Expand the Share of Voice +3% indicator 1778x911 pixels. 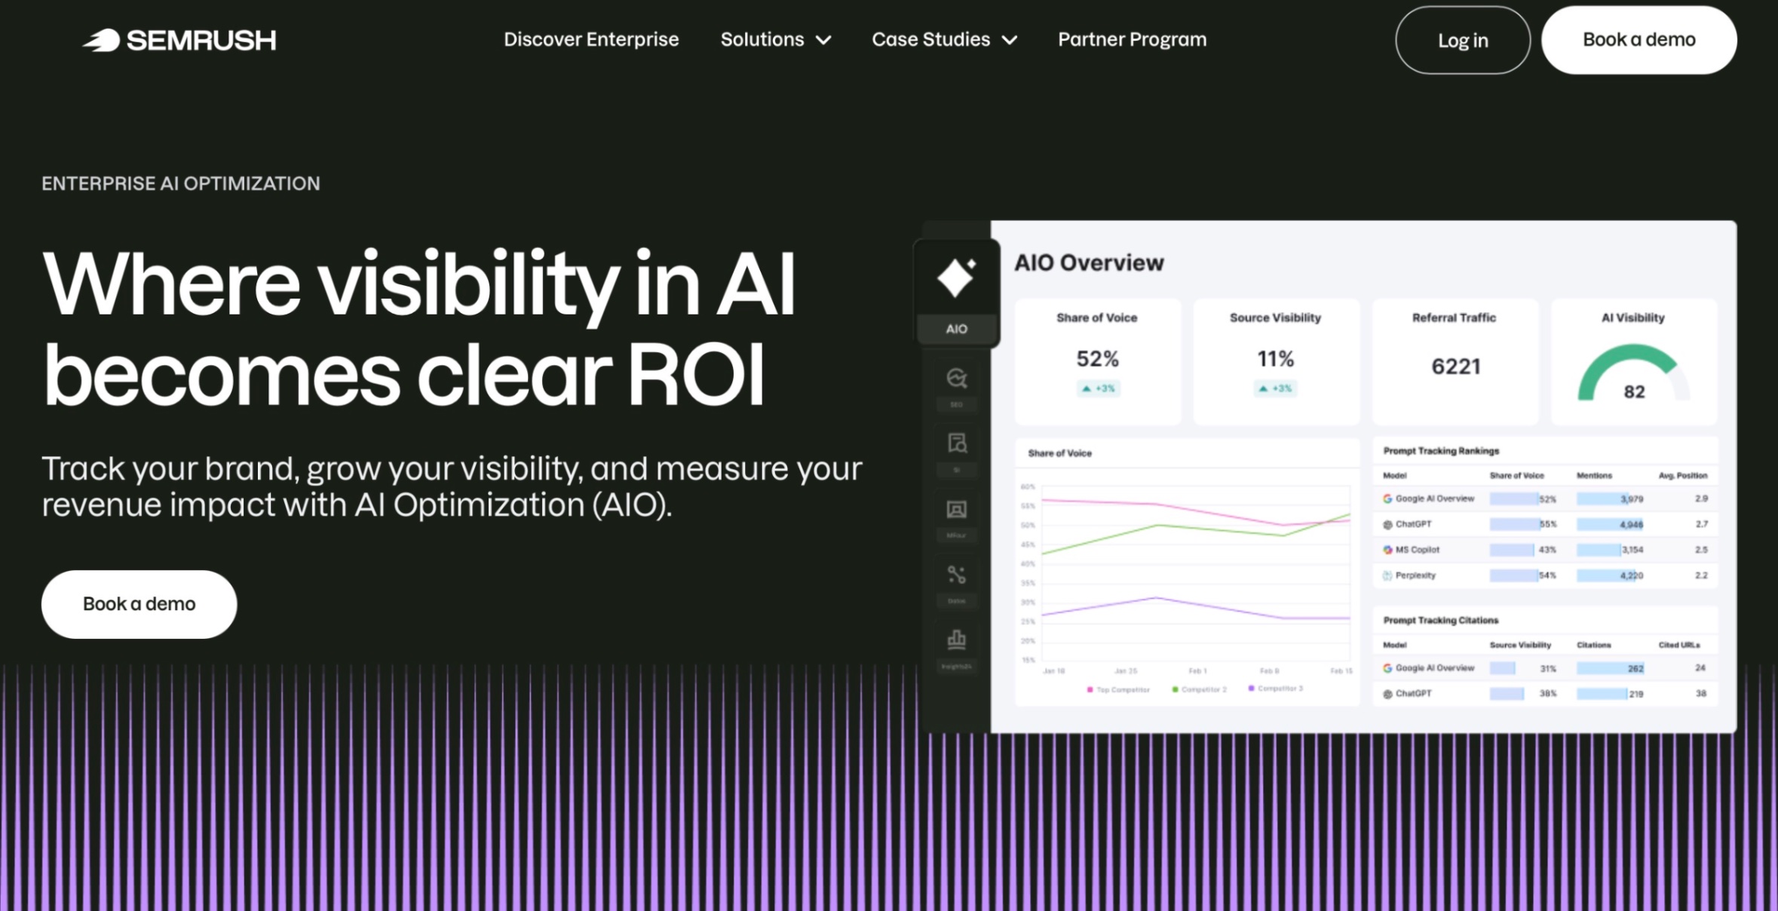1098,388
